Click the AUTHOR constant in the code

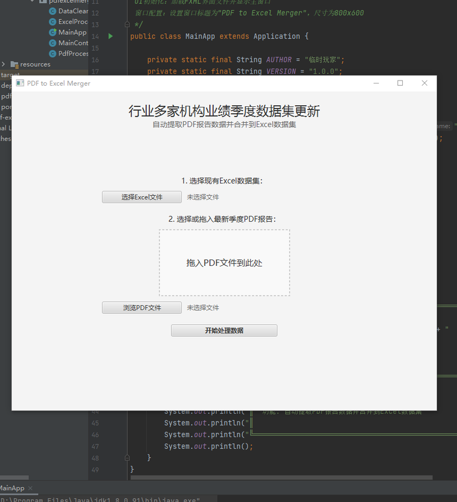coord(279,60)
